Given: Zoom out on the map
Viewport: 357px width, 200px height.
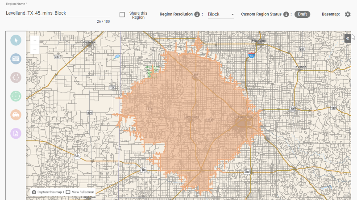Looking at the screenshot, I should [35, 49].
